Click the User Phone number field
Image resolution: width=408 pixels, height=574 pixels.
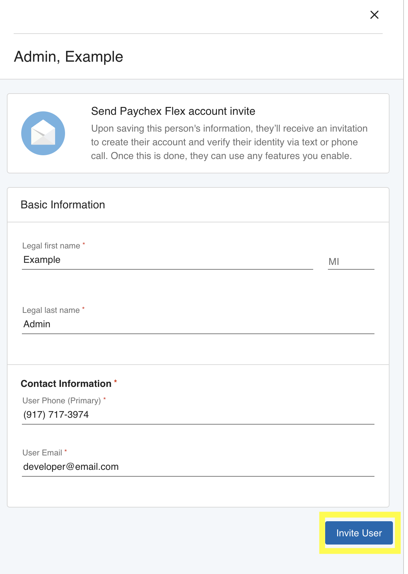click(x=198, y=415)
